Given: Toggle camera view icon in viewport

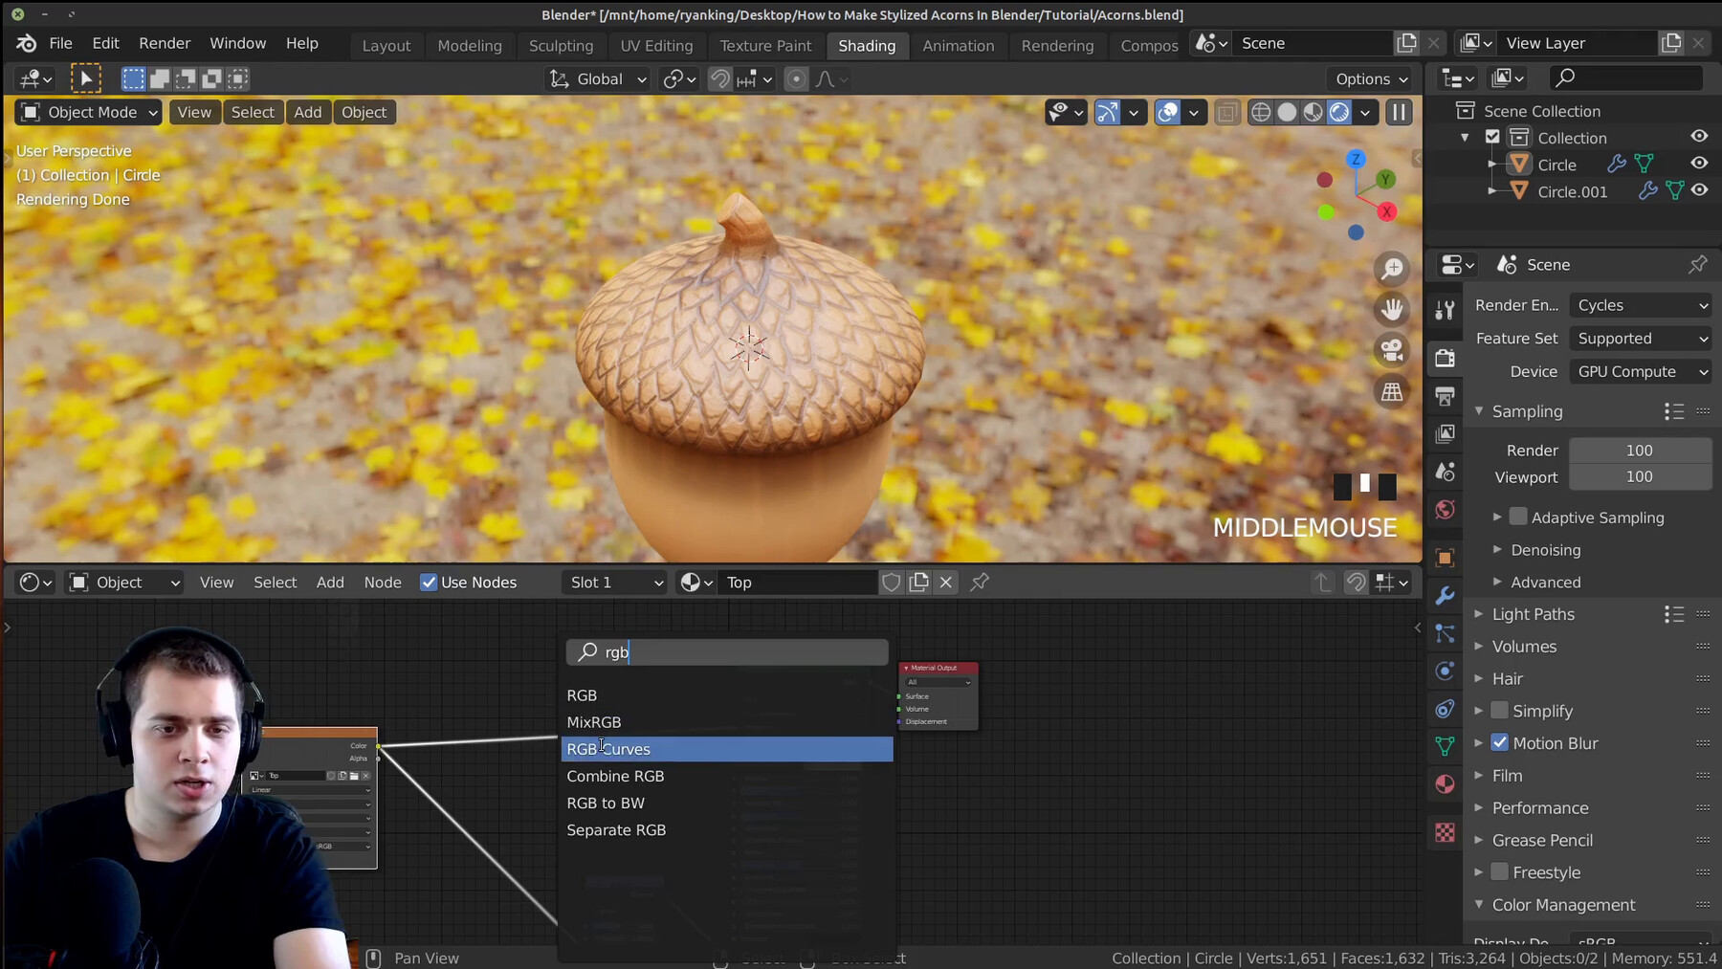Looking at the screenshot, I should [x=1392, y=350].
